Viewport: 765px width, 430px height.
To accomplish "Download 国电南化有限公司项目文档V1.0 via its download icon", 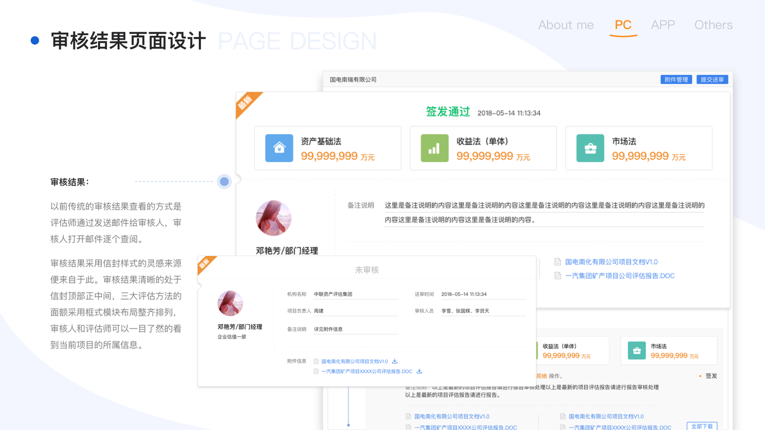I will tap(395, 361).
